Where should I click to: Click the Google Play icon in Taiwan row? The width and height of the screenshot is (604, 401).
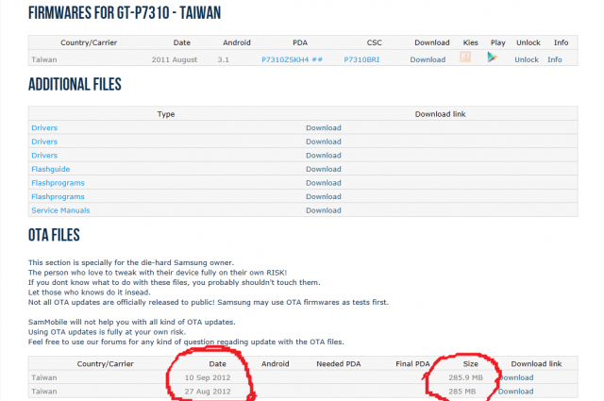[x=492, y=58]
